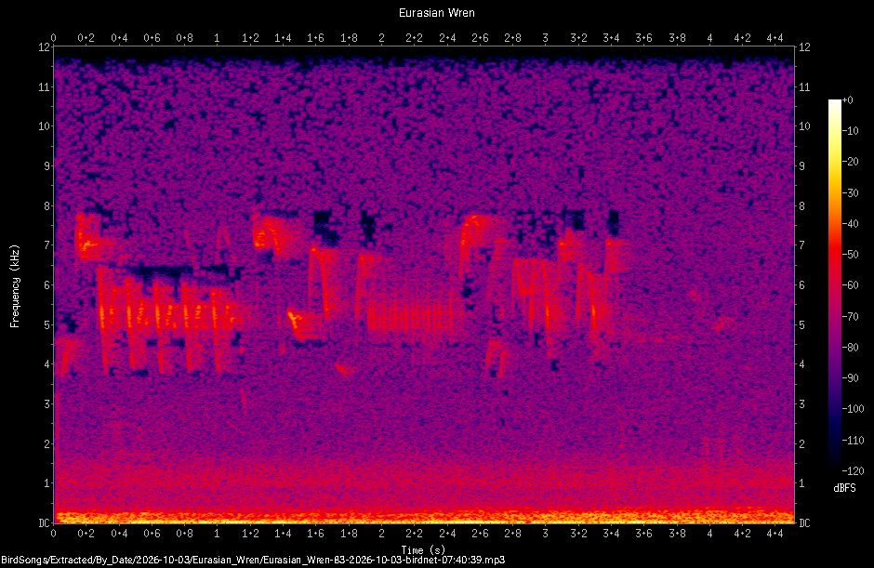Click the "-100" color scale value
The height and width of the screenshot is (568, 874).
(x=853, y=409)
